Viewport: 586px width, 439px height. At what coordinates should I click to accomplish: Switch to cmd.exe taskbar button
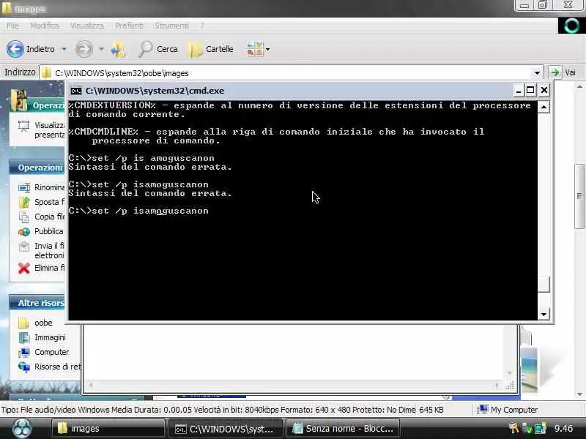[225, 429]
